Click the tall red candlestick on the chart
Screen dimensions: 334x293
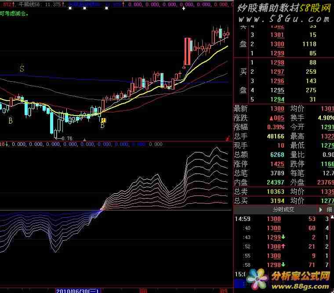[x=188, y=51]
